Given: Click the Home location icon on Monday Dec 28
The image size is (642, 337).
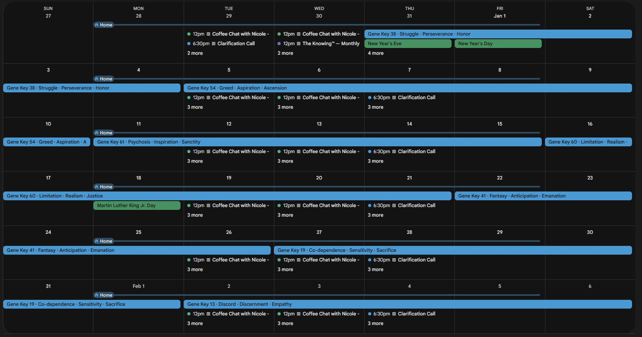Looking at the screenshot, I should [97, 25].
